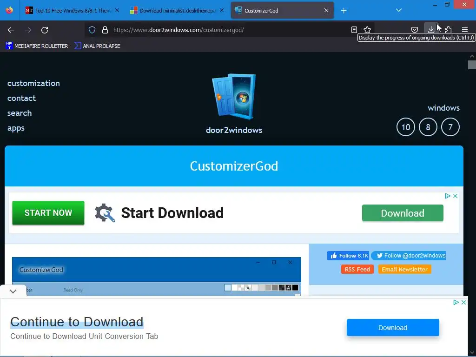Open the apps menu link
The image size is (476, 357).
[x=16, y=128]
